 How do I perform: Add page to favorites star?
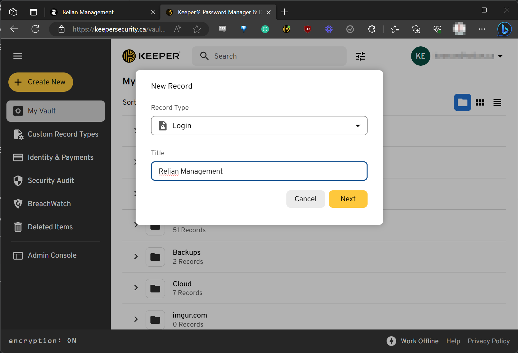[x=197, y=29]
